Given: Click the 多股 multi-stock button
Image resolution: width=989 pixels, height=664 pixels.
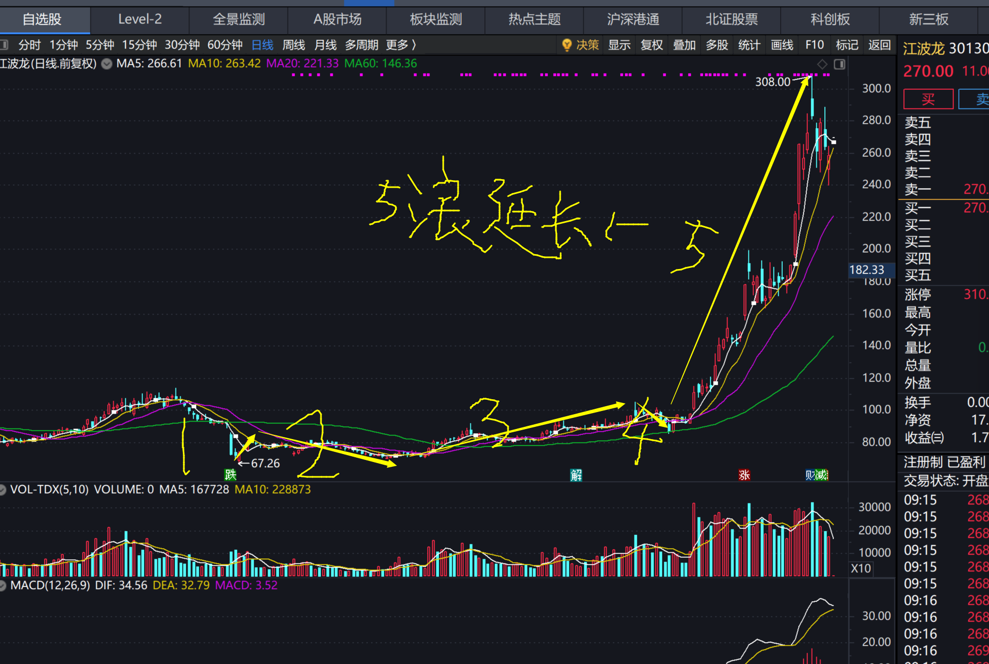Looking at the screenshot, I should pyautogui.click(x=717, y=45).
